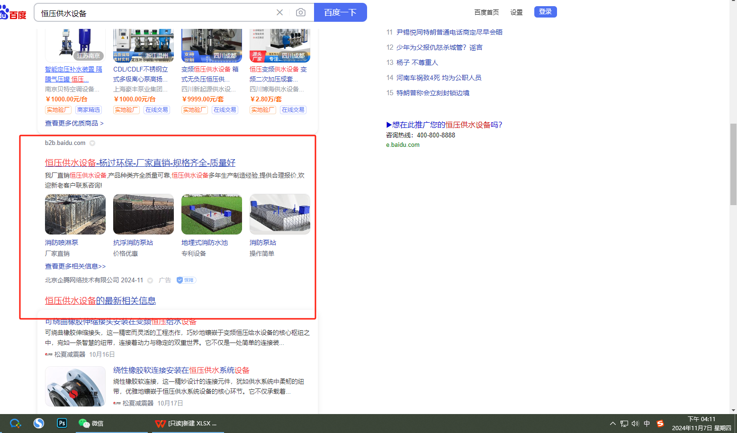Expand the dropdown icon beside 2024-11

click(x=150, y=280)
